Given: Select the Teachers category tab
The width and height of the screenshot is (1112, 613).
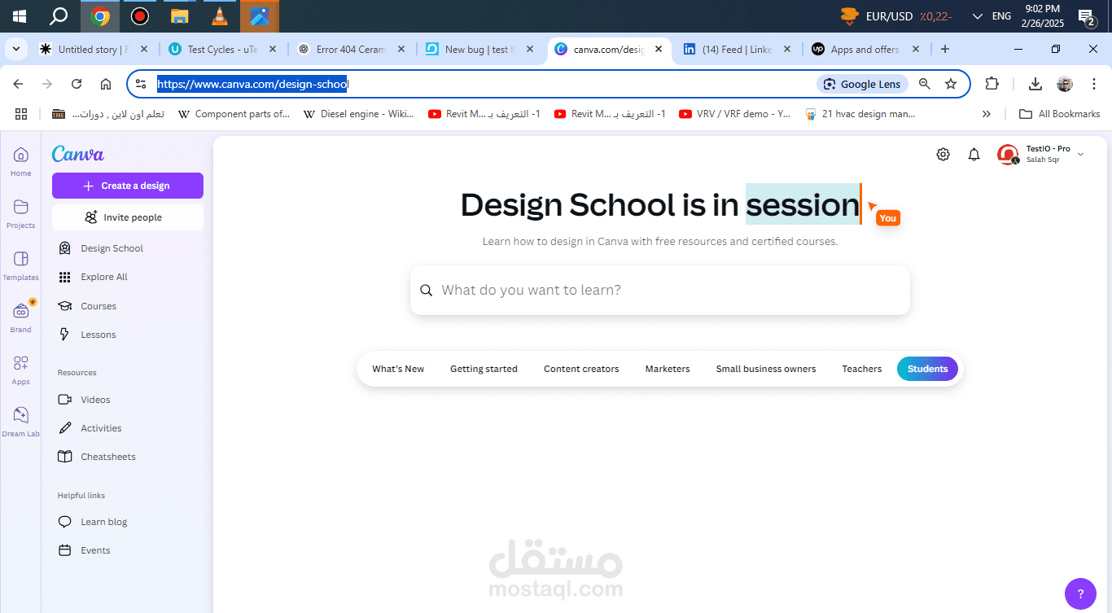Looking at the screenshot, I should tap(862, 369).
